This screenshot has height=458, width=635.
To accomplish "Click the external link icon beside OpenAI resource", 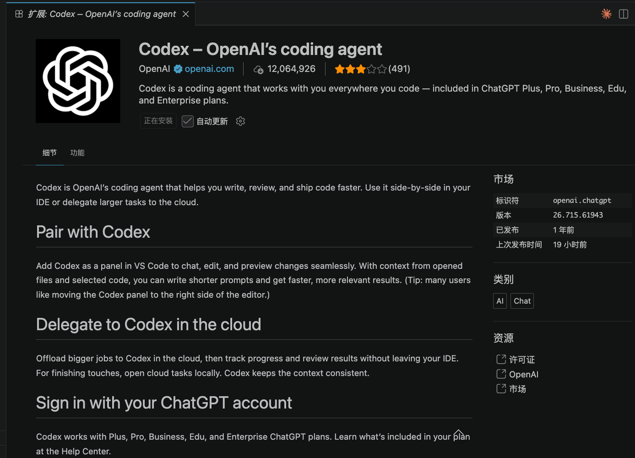I will click(501, 374).
